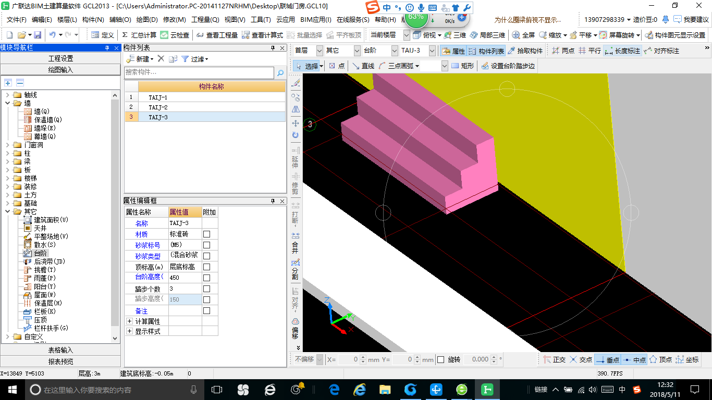Activate 对齐标注 aligned dimension tool

(x=661, y=51)
